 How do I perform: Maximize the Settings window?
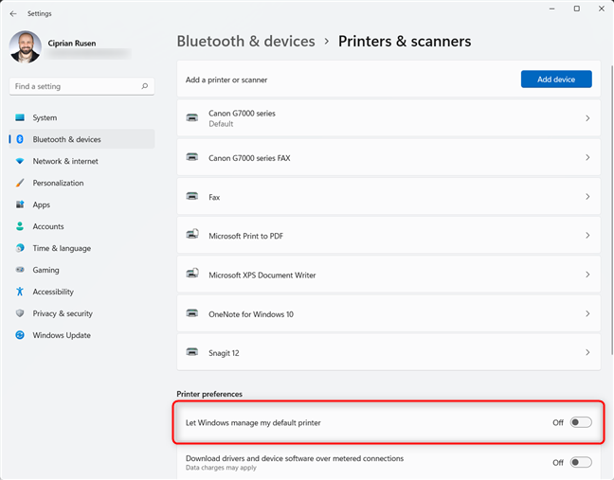577,9
